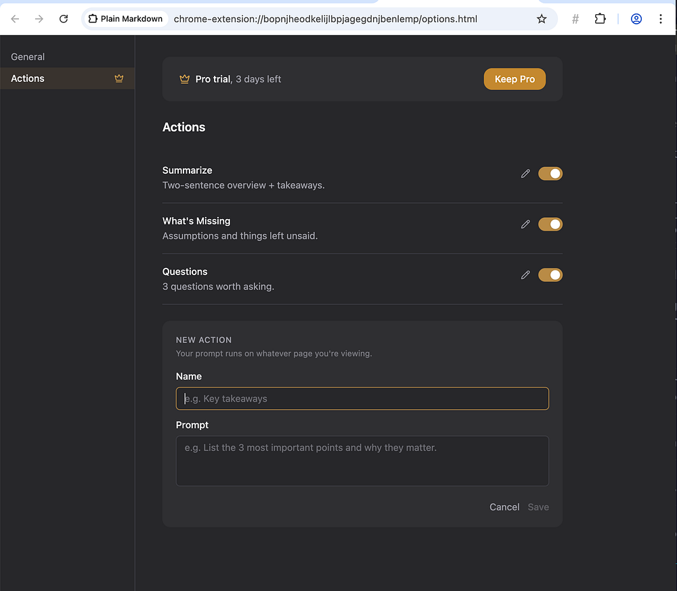Open the Chrome profile avatar
Viewport: 677px width, 591px height.
[636, 19]
